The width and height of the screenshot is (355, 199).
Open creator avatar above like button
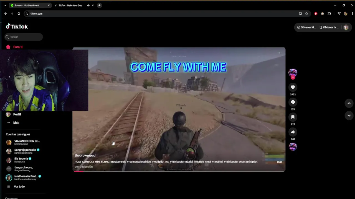(x=293, y=73)
